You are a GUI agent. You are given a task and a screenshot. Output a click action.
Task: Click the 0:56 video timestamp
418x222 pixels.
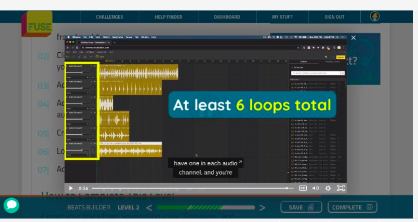(83, 188)
